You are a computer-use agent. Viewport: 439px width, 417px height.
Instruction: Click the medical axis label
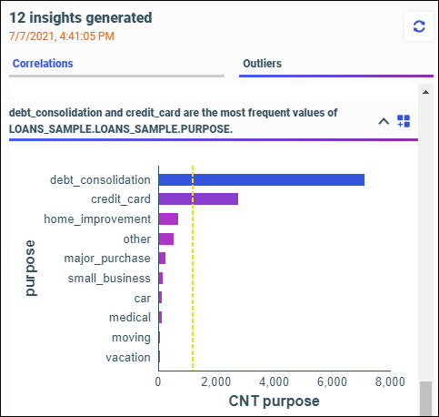[x=130, y=318]
